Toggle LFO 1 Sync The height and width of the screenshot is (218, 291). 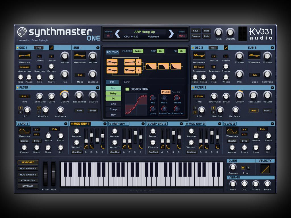coord(37,141)
